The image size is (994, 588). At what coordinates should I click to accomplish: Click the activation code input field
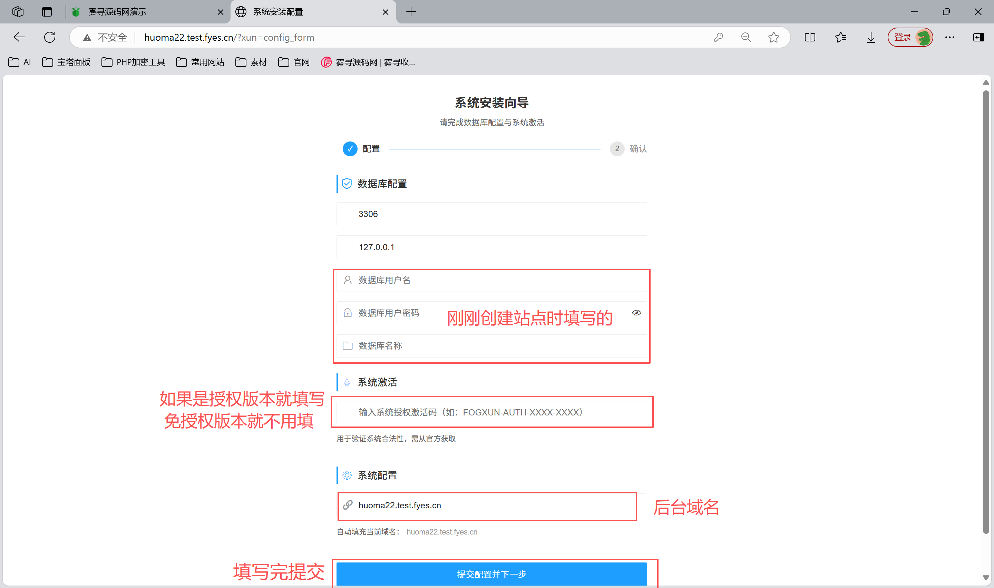[491, 412]
